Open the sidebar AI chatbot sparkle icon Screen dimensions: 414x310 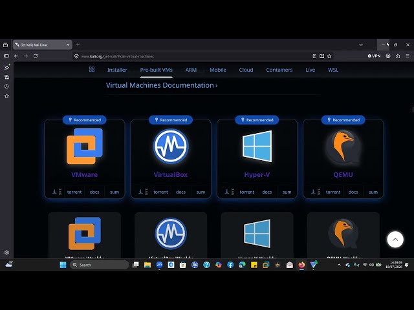pyautogui.click(x=6, y=67)
